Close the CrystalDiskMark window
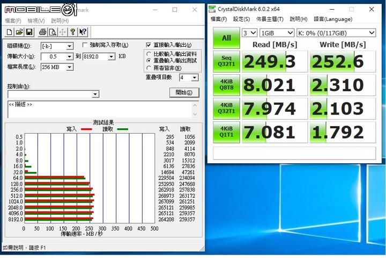 point(372,9)
